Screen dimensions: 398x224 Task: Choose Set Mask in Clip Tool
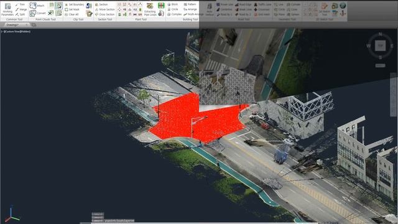[72, 9]
